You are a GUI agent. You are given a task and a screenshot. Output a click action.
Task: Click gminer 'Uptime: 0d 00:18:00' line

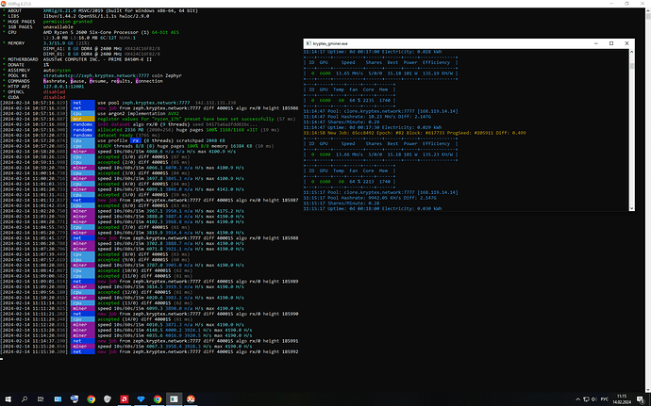[373, 208]
